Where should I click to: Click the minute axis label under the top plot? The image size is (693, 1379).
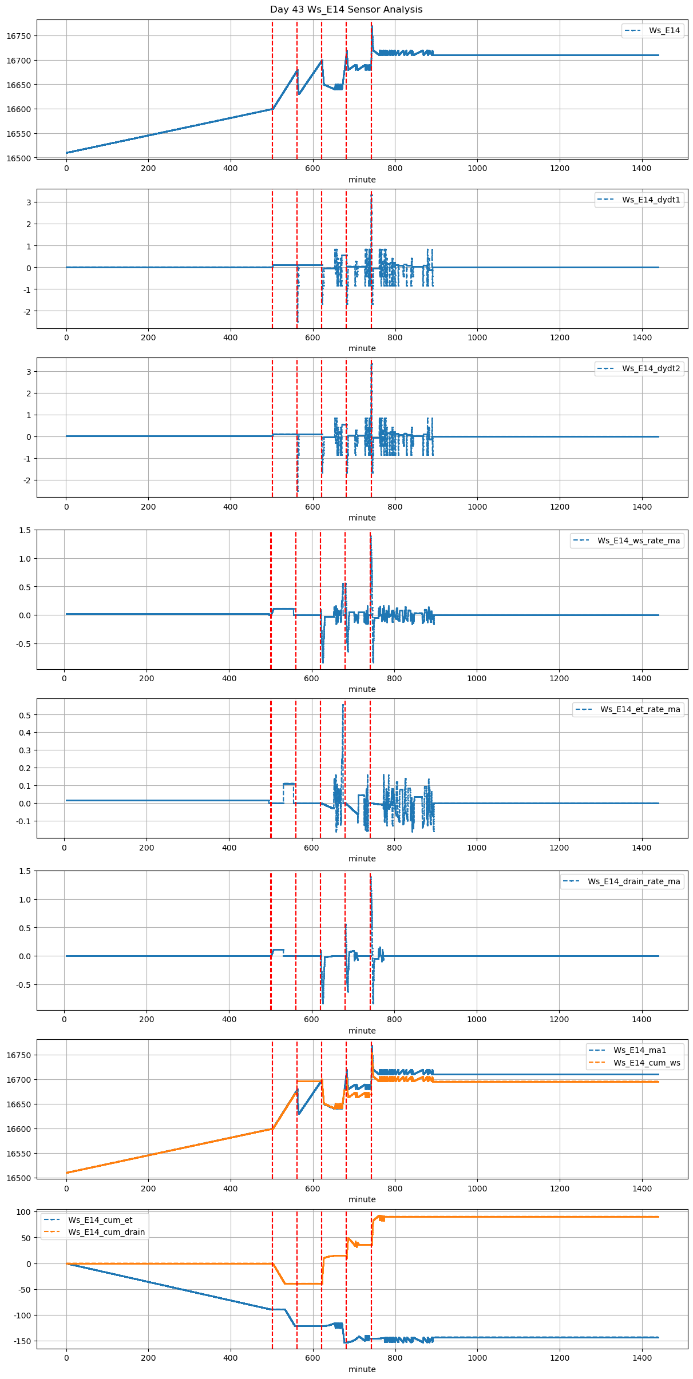(x=362, y=180)
